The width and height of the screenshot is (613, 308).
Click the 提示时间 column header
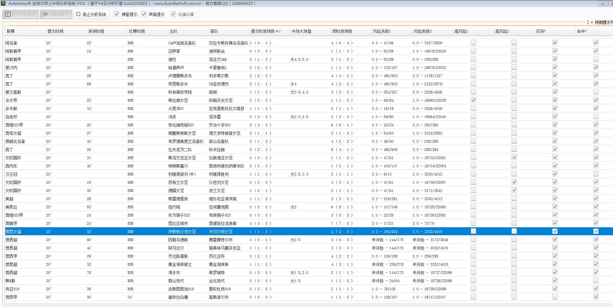[x=55, y=31]
